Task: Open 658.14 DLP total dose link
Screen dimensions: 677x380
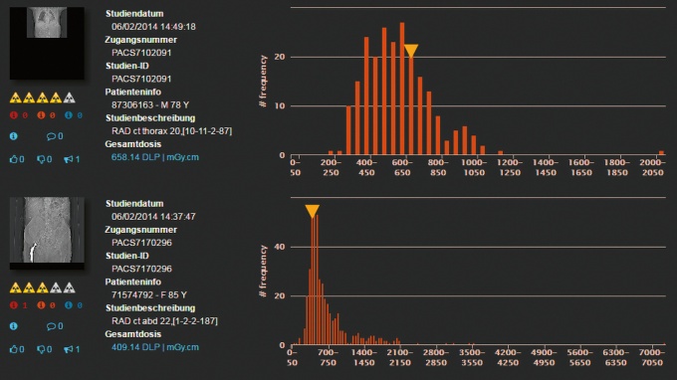Action: click(155, 157)
